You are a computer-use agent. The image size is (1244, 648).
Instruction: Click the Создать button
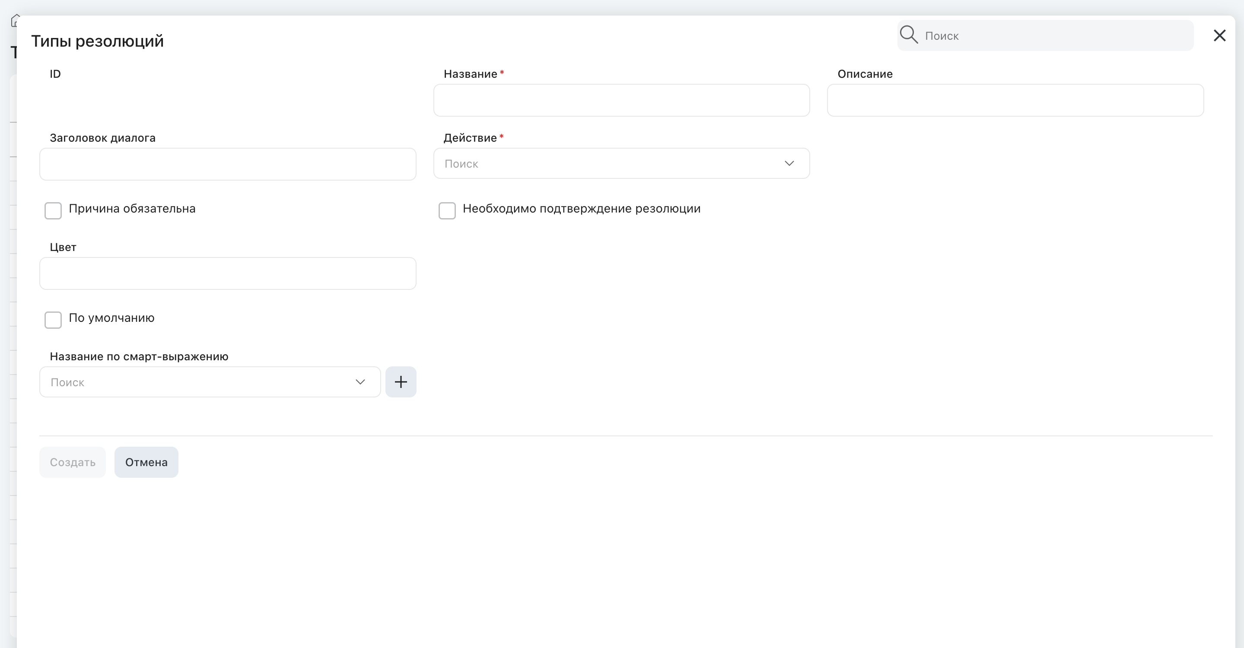click(73, 462)
